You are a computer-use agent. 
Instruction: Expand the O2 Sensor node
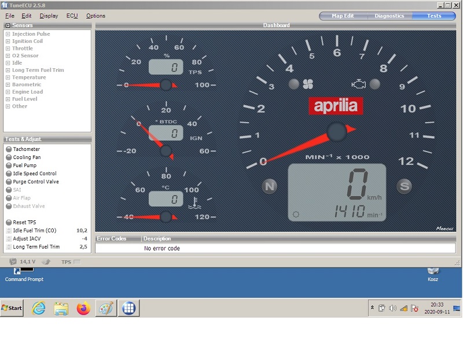[8, 56]
